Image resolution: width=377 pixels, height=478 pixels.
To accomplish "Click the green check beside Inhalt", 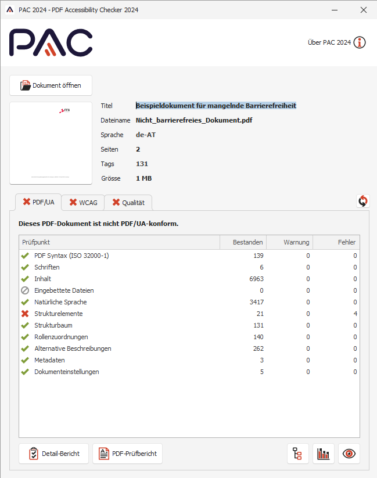I will tap(25, 279).
